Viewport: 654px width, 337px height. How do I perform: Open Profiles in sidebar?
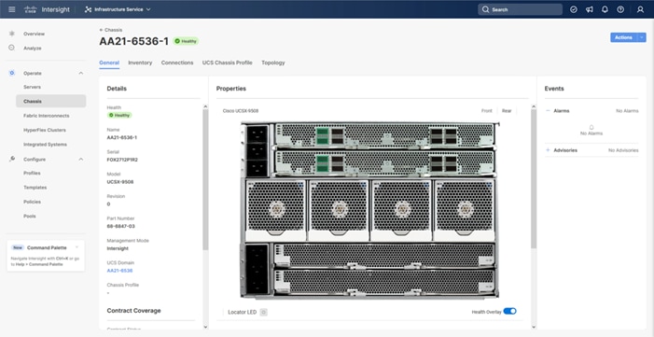[32, 173]
